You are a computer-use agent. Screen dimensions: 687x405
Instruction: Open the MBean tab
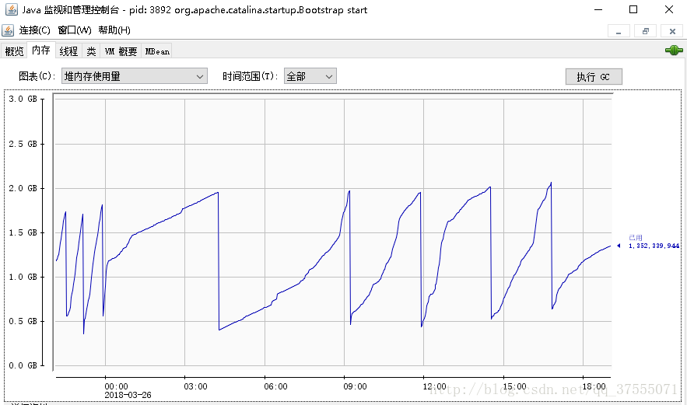pos(157,51)
